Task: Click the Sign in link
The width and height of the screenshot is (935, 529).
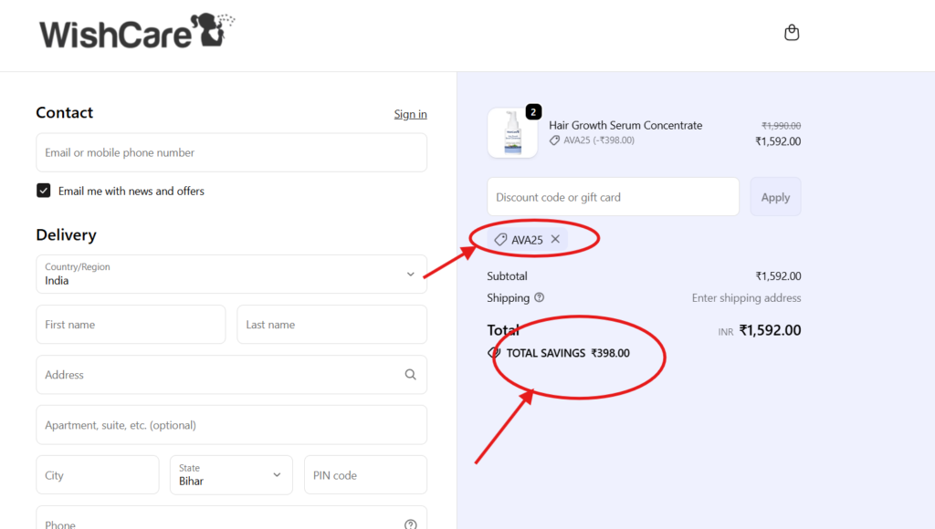Action: [x=410, y=114]
